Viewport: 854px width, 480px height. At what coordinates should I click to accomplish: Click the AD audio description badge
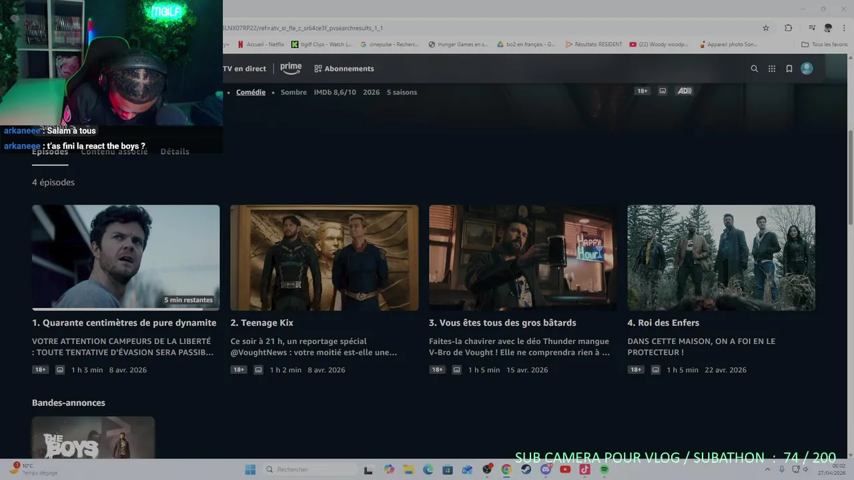click(685, 91)
